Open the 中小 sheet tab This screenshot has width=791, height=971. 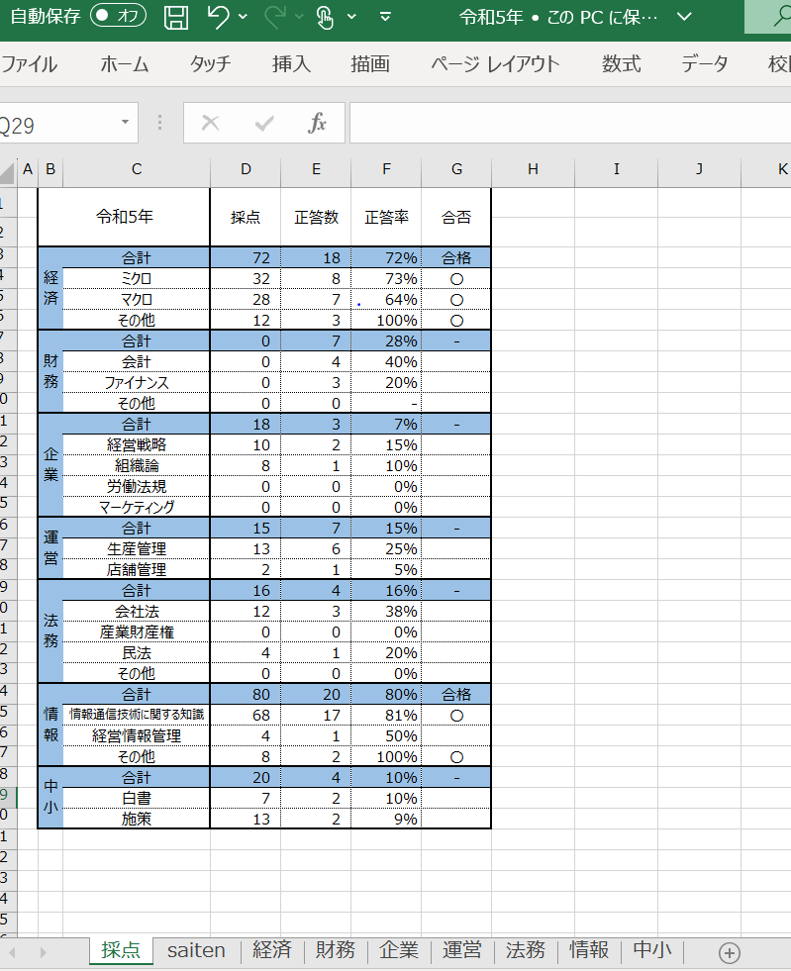pyautogui.click(x=651, y=950)
